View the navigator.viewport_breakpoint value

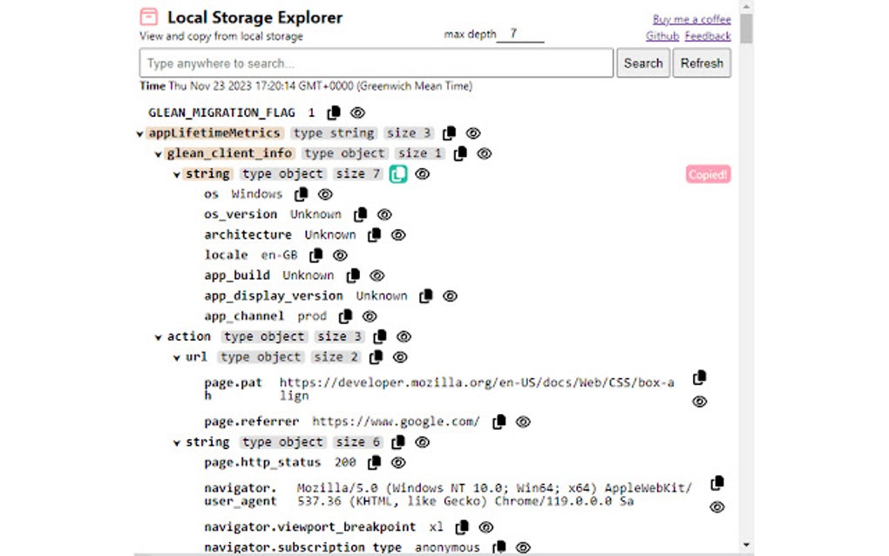click(485, 526)
